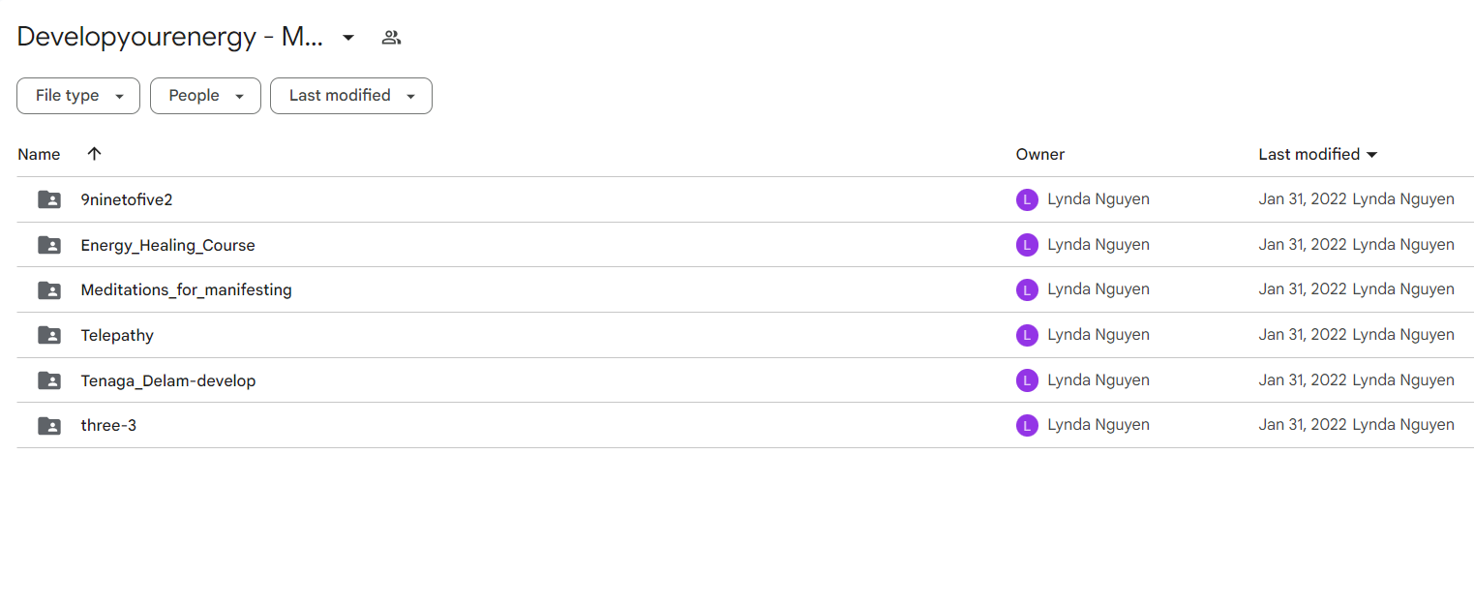Select the three-3 folder name
This screenshot has height=606, width=1474.
pyautogui.click(x=108, y=425)
